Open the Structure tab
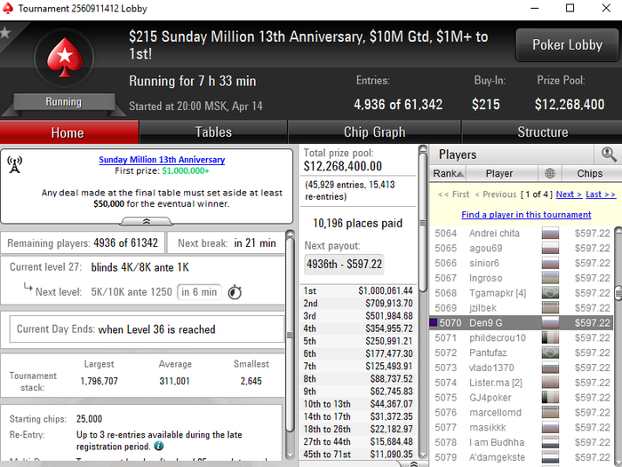Image resolution: width=622 pixels, height=467 pixels. click(x=542, y=132)
